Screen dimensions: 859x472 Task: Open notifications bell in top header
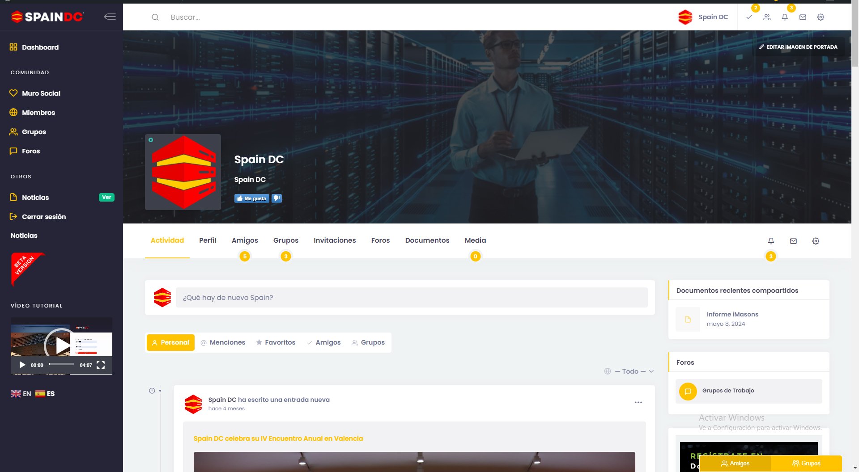point(785,17)
